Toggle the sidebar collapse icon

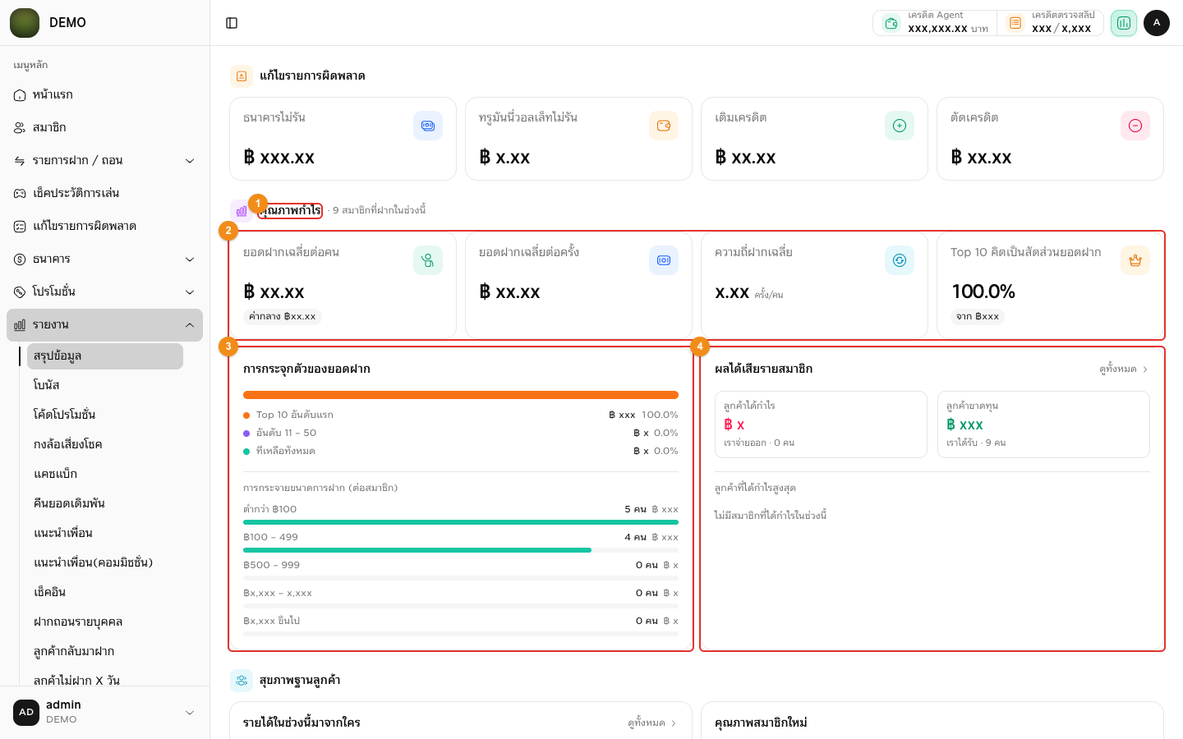point(232,23)
